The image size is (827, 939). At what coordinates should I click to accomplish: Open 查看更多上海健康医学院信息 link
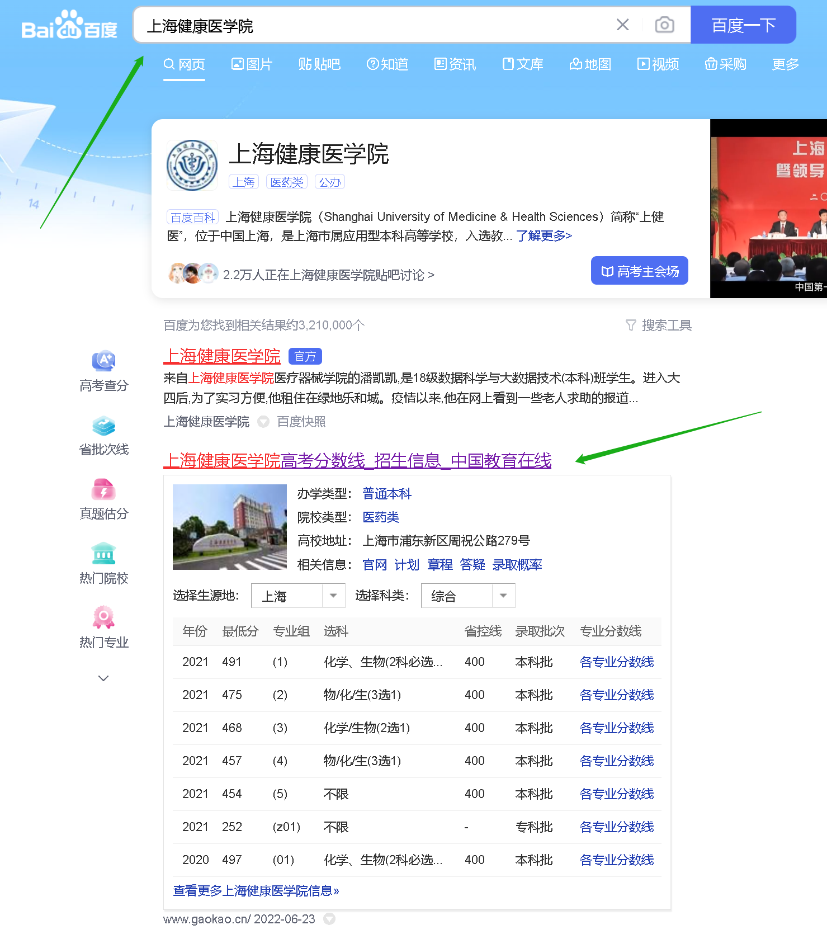256,891
